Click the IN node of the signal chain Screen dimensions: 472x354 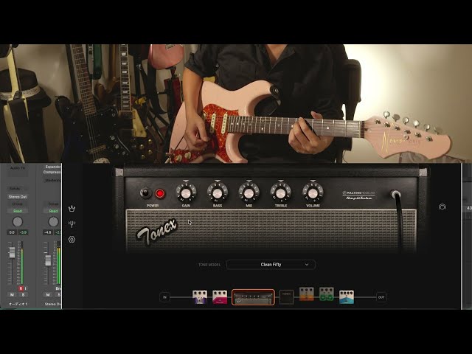tap(164, 297)
